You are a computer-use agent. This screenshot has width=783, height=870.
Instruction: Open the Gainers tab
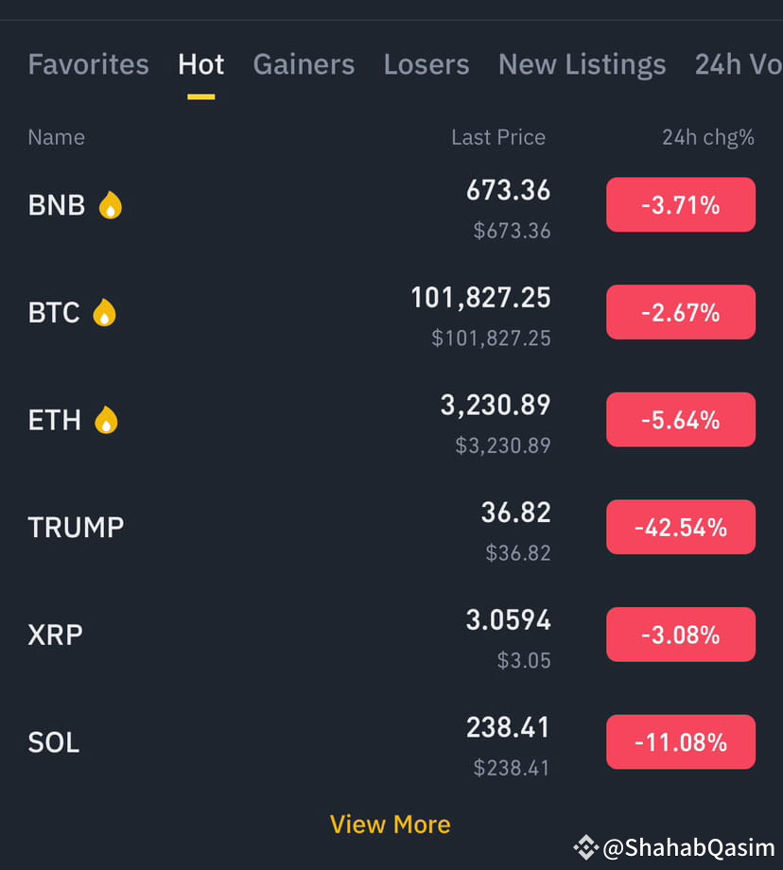click(304, 64)
